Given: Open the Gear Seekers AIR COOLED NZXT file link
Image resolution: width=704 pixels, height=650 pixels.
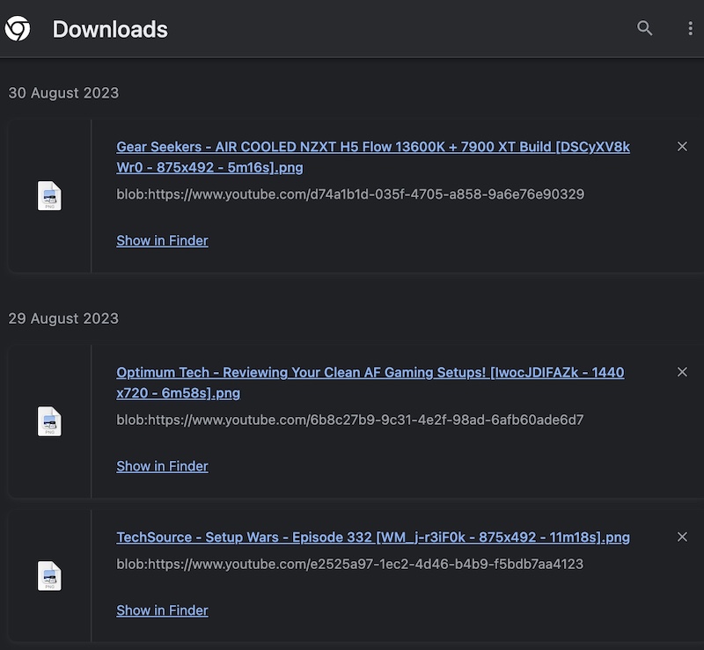Looking at the screenshot, I should (x=372, y=157).
